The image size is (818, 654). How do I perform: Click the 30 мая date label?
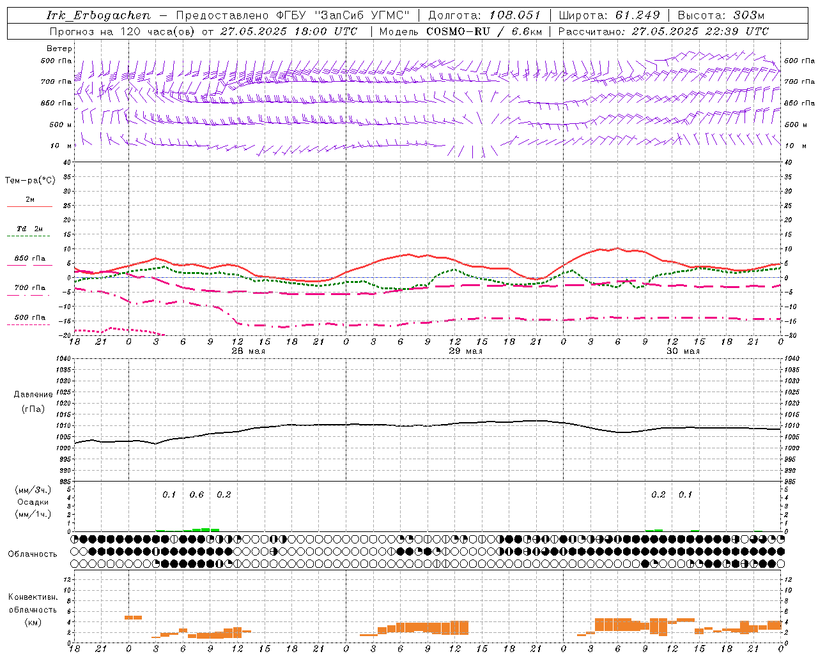pyautogui.click(x=683, y=351)
